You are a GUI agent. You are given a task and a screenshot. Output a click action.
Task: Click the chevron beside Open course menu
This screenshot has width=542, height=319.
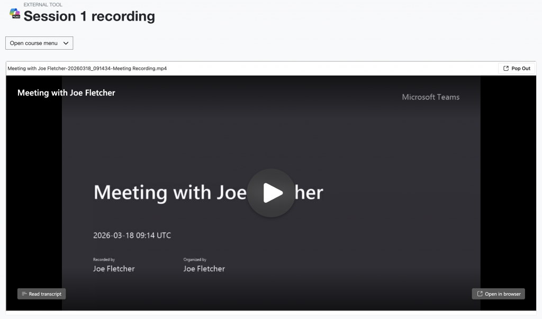pyautogui.click(x=66, y=43)
